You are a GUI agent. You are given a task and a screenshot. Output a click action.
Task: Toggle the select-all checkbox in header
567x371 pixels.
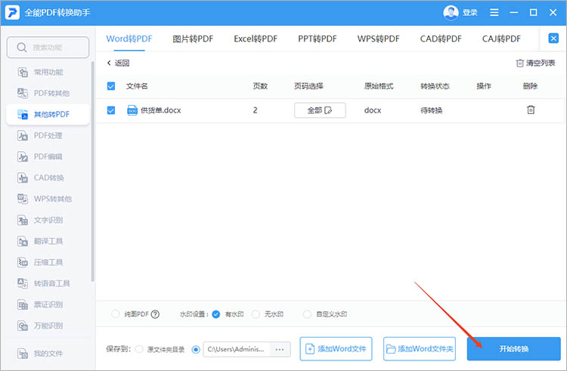coord(111,86)
